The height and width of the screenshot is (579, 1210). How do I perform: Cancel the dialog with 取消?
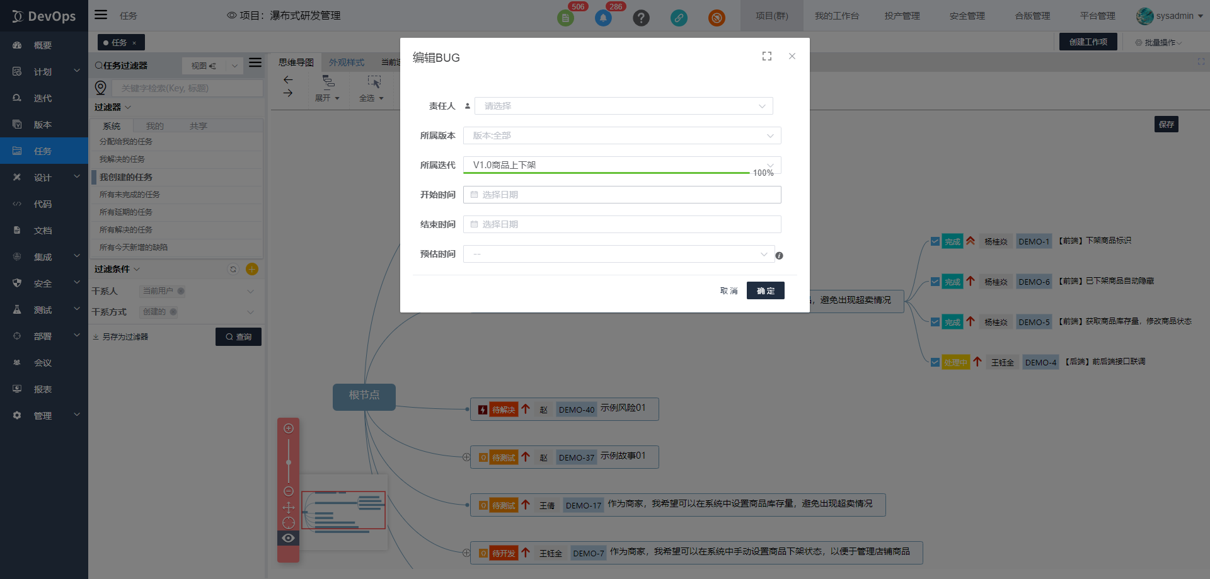pos(729,290)
